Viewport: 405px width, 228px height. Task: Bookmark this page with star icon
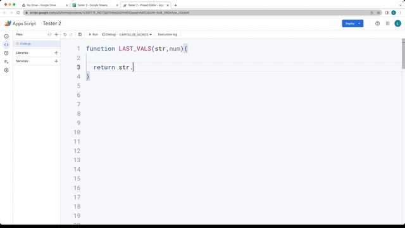[x=378, y=13]
